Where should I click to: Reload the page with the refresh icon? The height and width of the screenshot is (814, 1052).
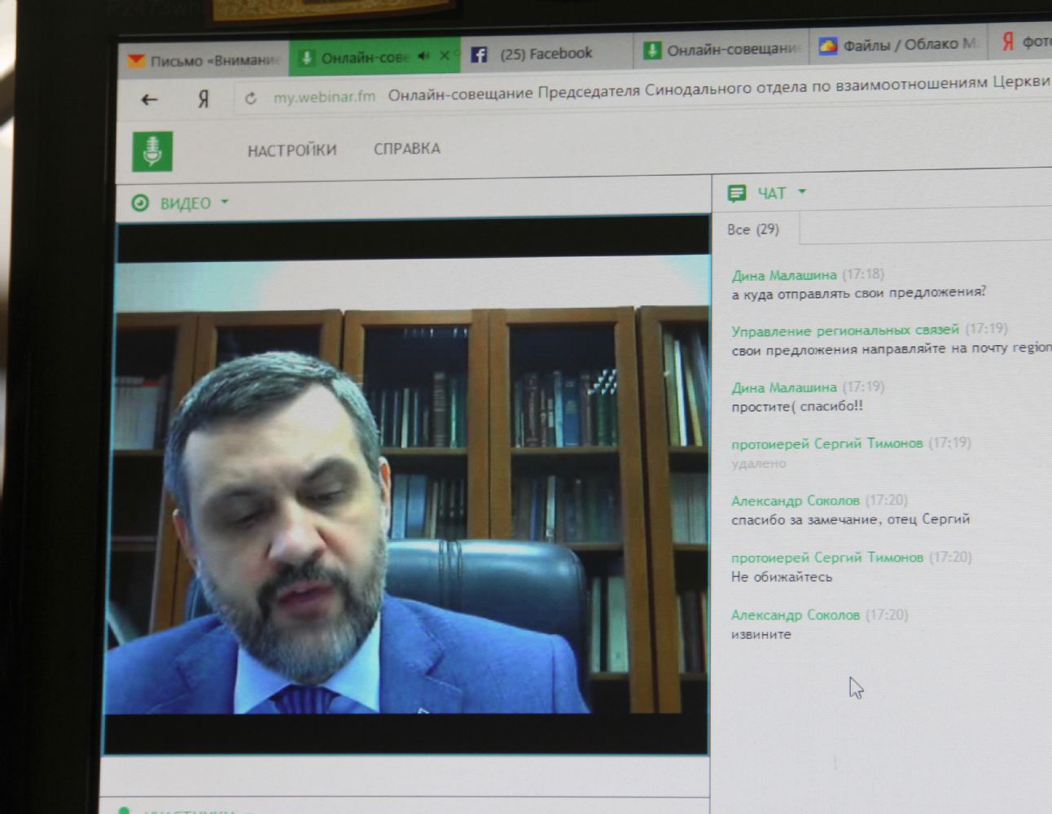[x=251, y=98]
